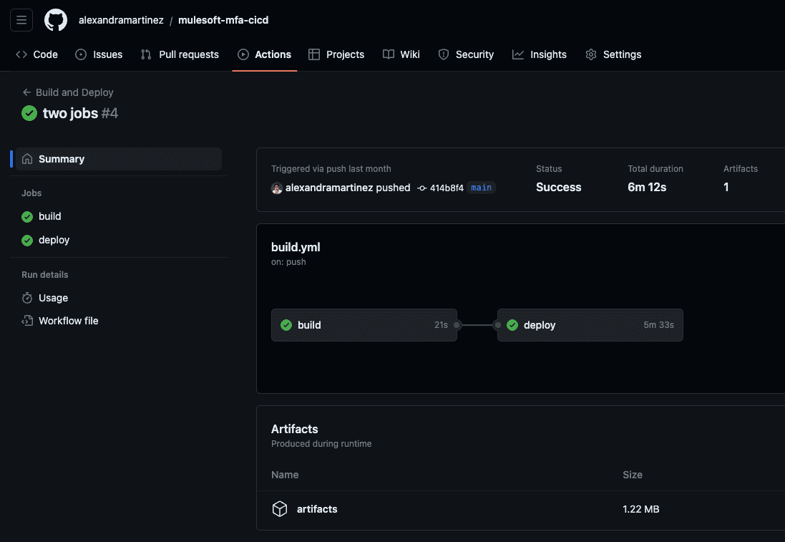Open the build job node in the graph
The image size is (785, 542).
364,325
